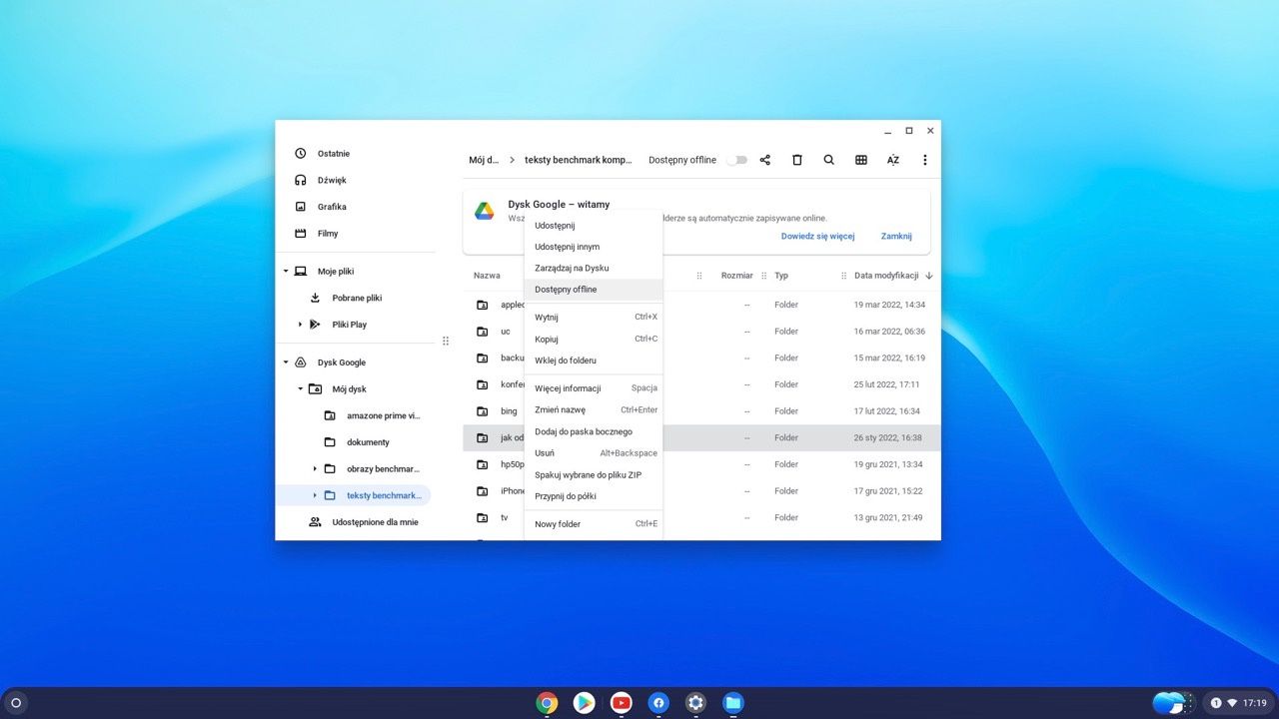Click the trash delete icon in the toolbar

coord(797,160)
